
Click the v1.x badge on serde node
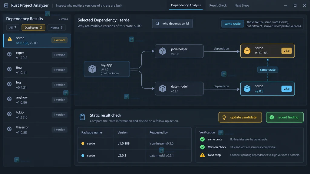click(286, 51)
